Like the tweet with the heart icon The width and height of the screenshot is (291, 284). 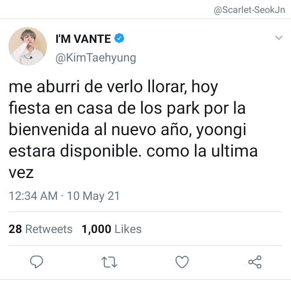[182, 262]
